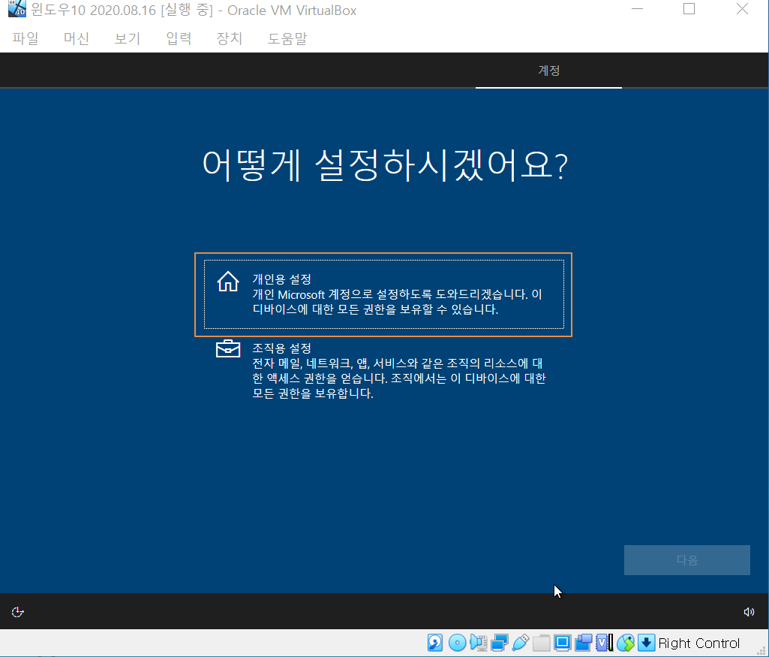
Task: Minimize the VirtualBox window
Action: click(x=637, y=9)
